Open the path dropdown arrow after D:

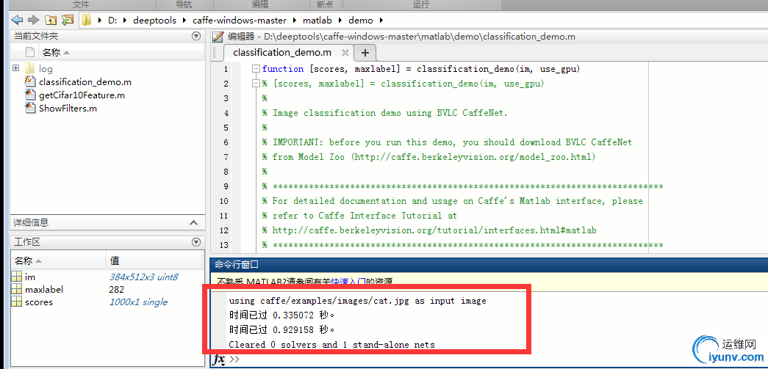(x=124, y=21)
